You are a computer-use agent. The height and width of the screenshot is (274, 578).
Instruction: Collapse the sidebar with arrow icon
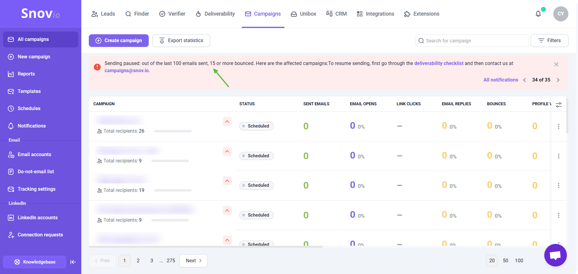click(x=73, y=262)
